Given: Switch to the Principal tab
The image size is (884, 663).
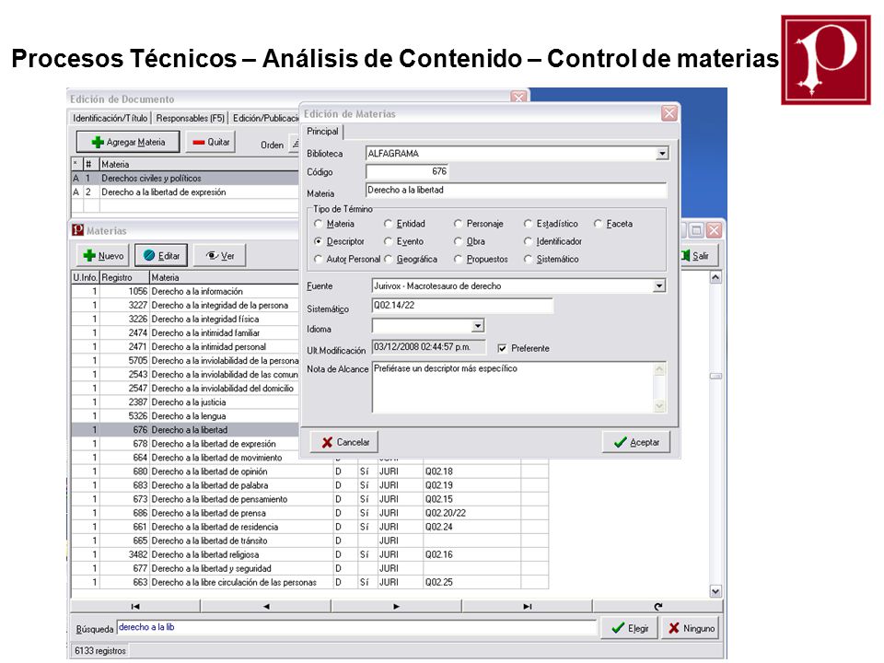Looking at the screenshot, I should [x=322, y=132].
